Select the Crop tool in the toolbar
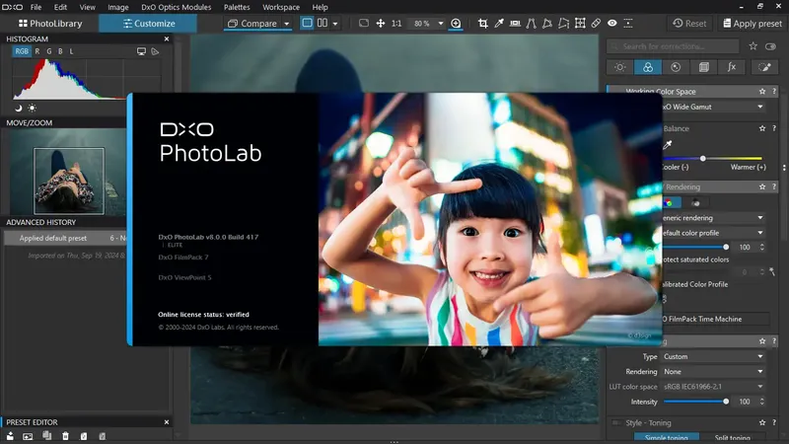 coord(483,23)
